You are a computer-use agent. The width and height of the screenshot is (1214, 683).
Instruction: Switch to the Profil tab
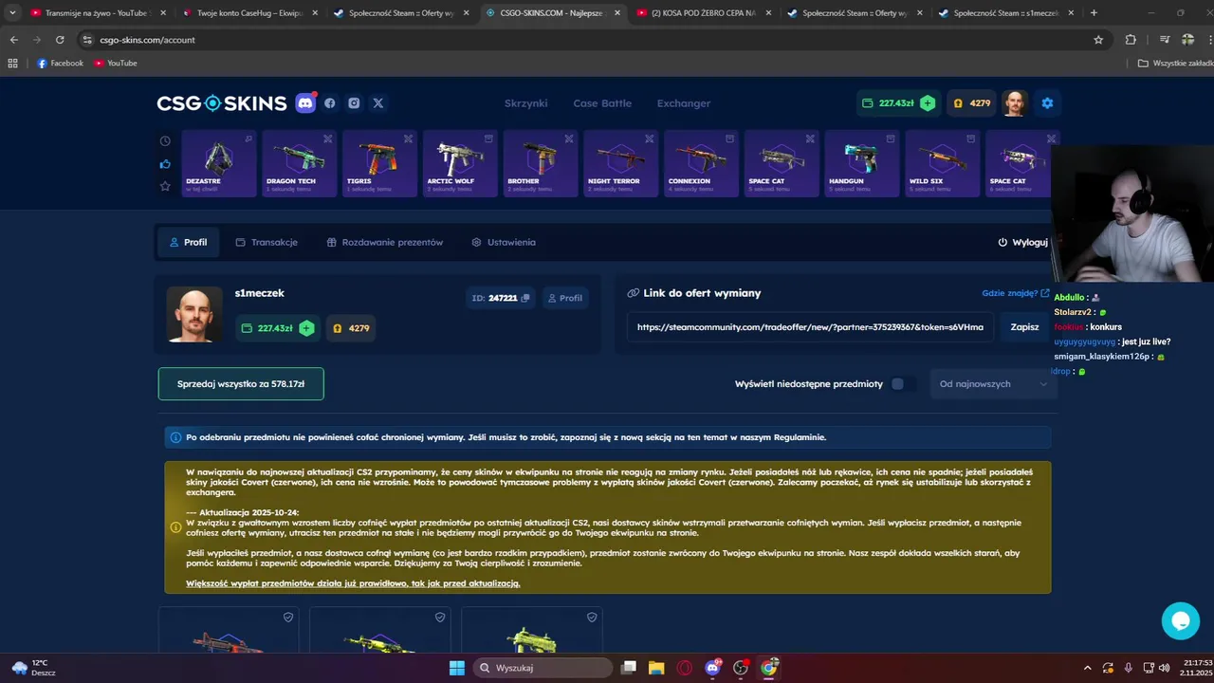[x=188, y=242]
